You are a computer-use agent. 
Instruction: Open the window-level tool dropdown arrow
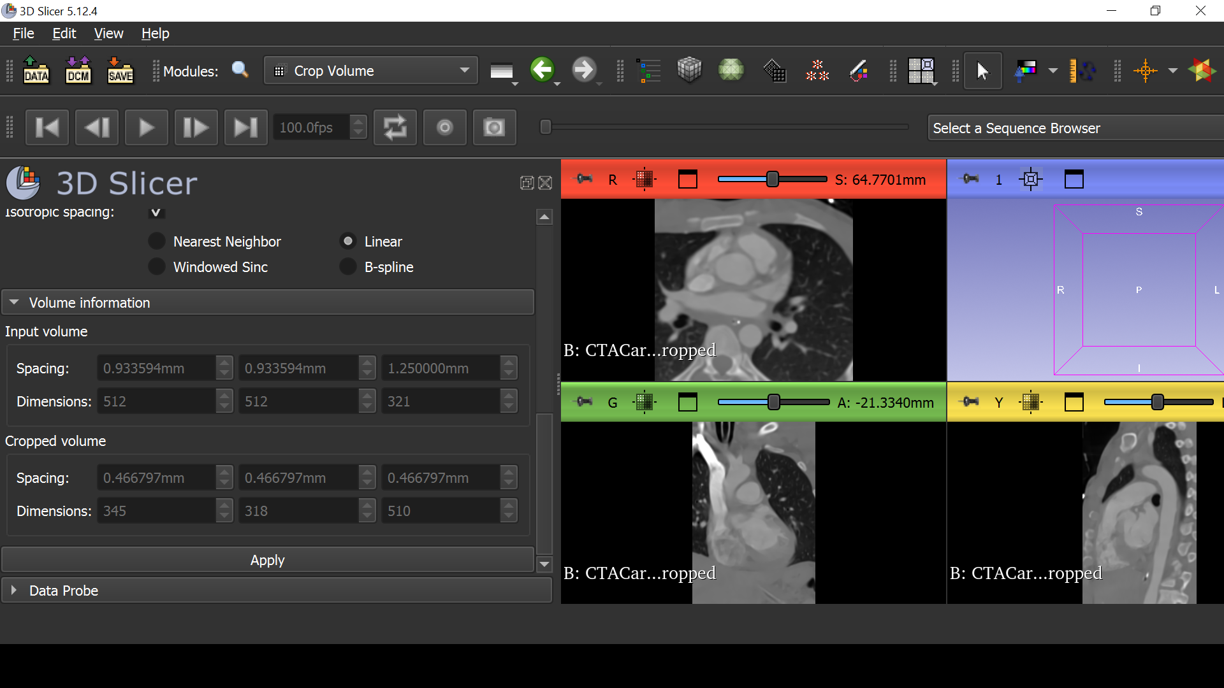pyautogui.click(x=1053, y=71)
